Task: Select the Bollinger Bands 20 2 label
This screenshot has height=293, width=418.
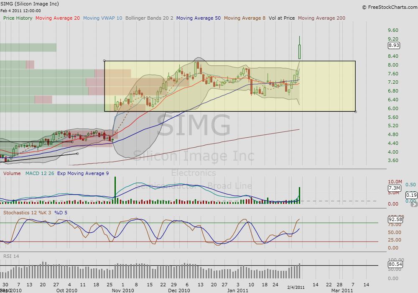Action: 149,18
